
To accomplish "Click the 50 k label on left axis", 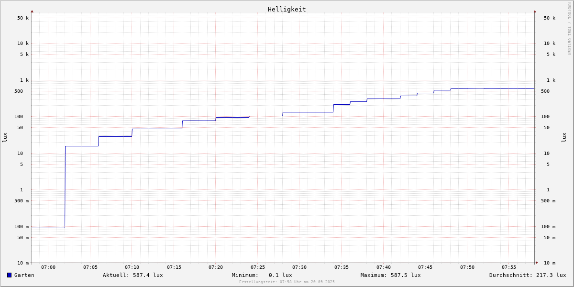I will pyautogui.click(x=23, y=18).
